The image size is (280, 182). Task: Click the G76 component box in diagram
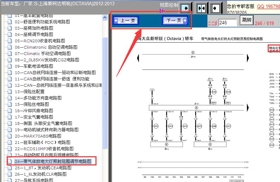tap(167, 144)
